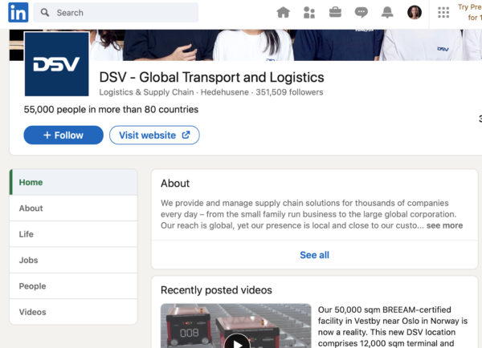Click the DSV - Global Transport and Logistics title

pos(211,77)
